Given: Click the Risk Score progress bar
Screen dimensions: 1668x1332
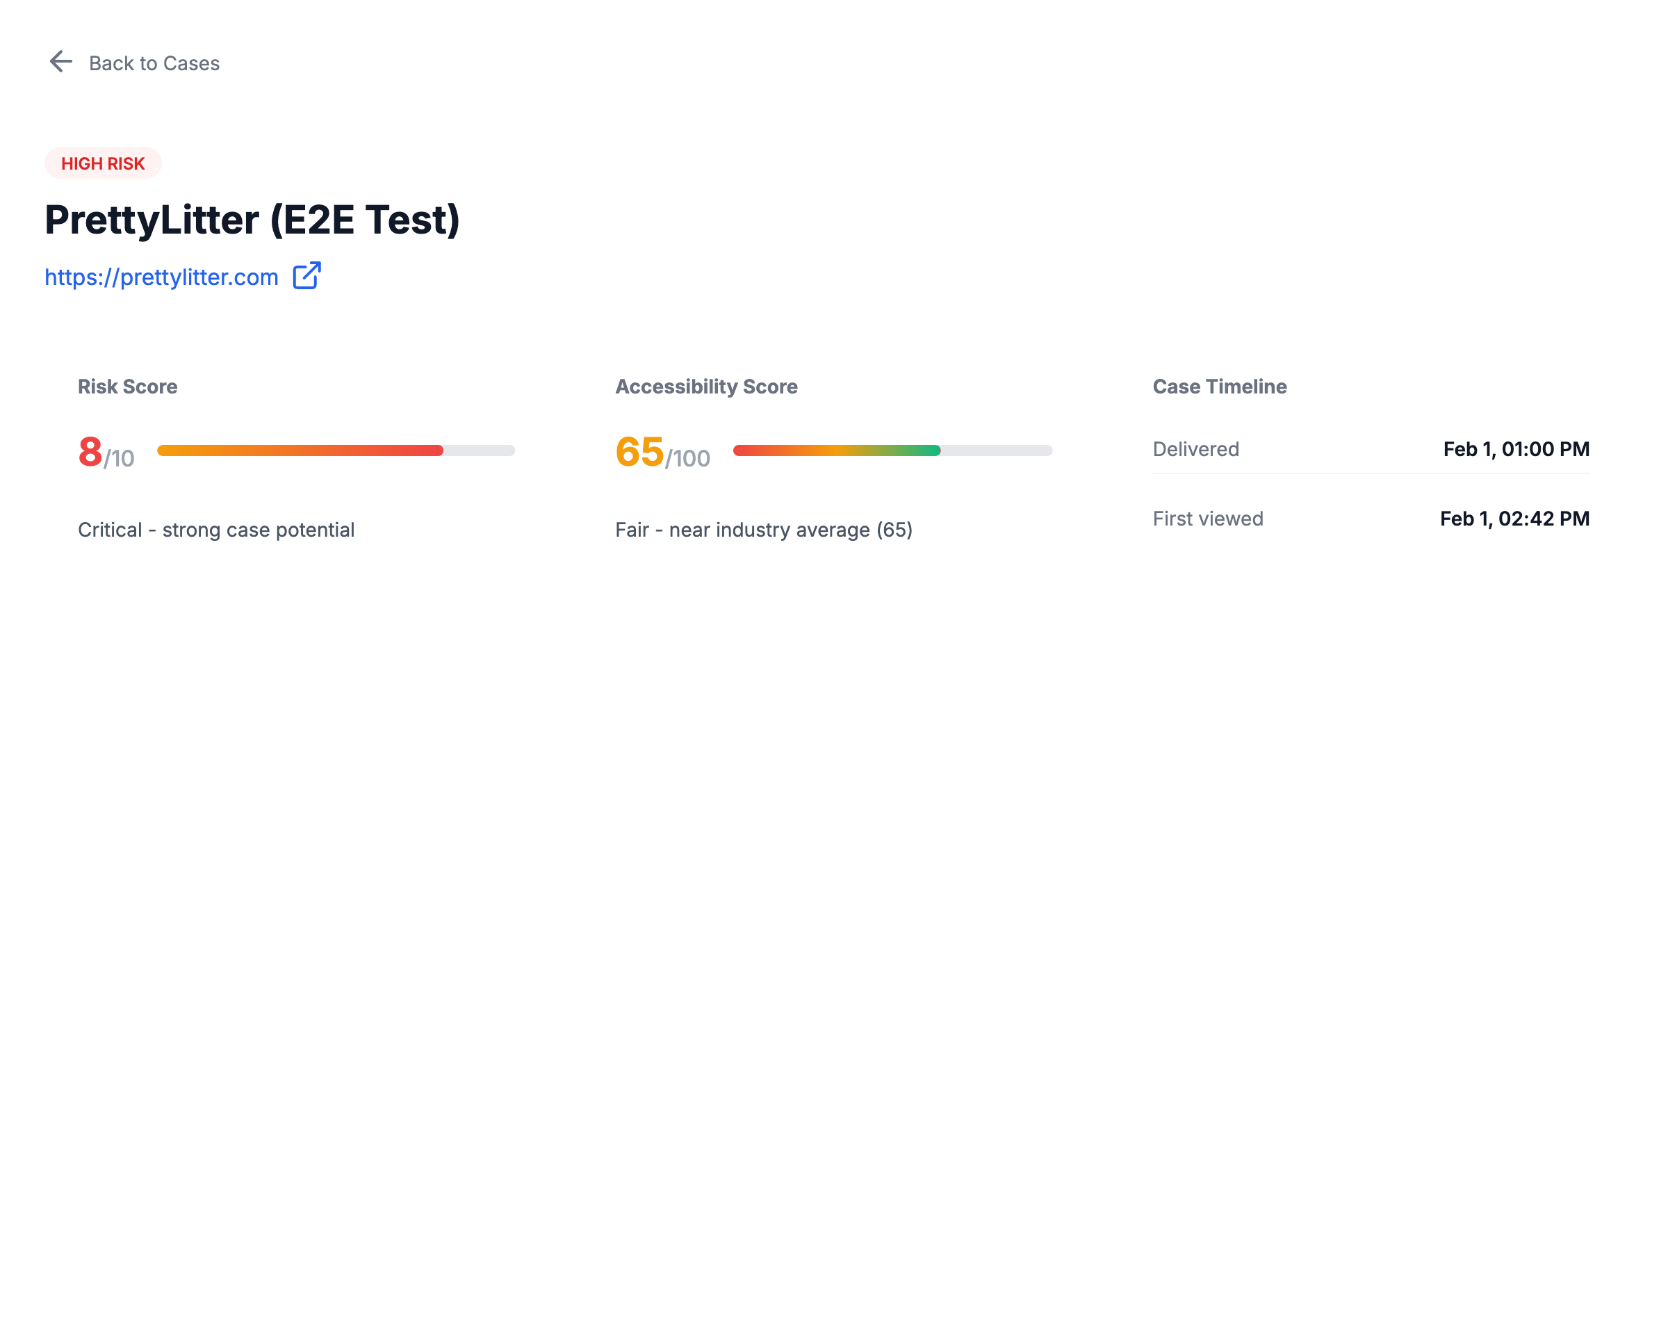Looking at the screenshot, I should click(x=336, y=450).
